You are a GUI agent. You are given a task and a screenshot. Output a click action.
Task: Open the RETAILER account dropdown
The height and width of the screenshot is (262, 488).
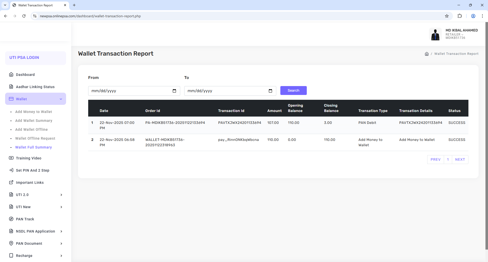point(454,35)
